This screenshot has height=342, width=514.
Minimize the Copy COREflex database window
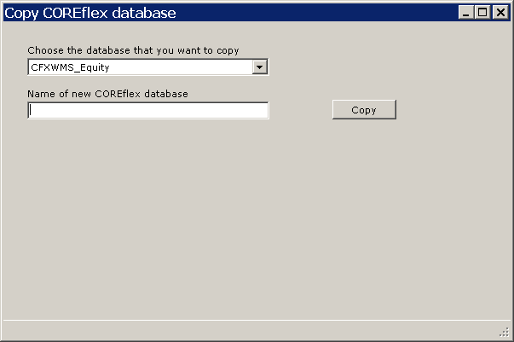(465, 13)
